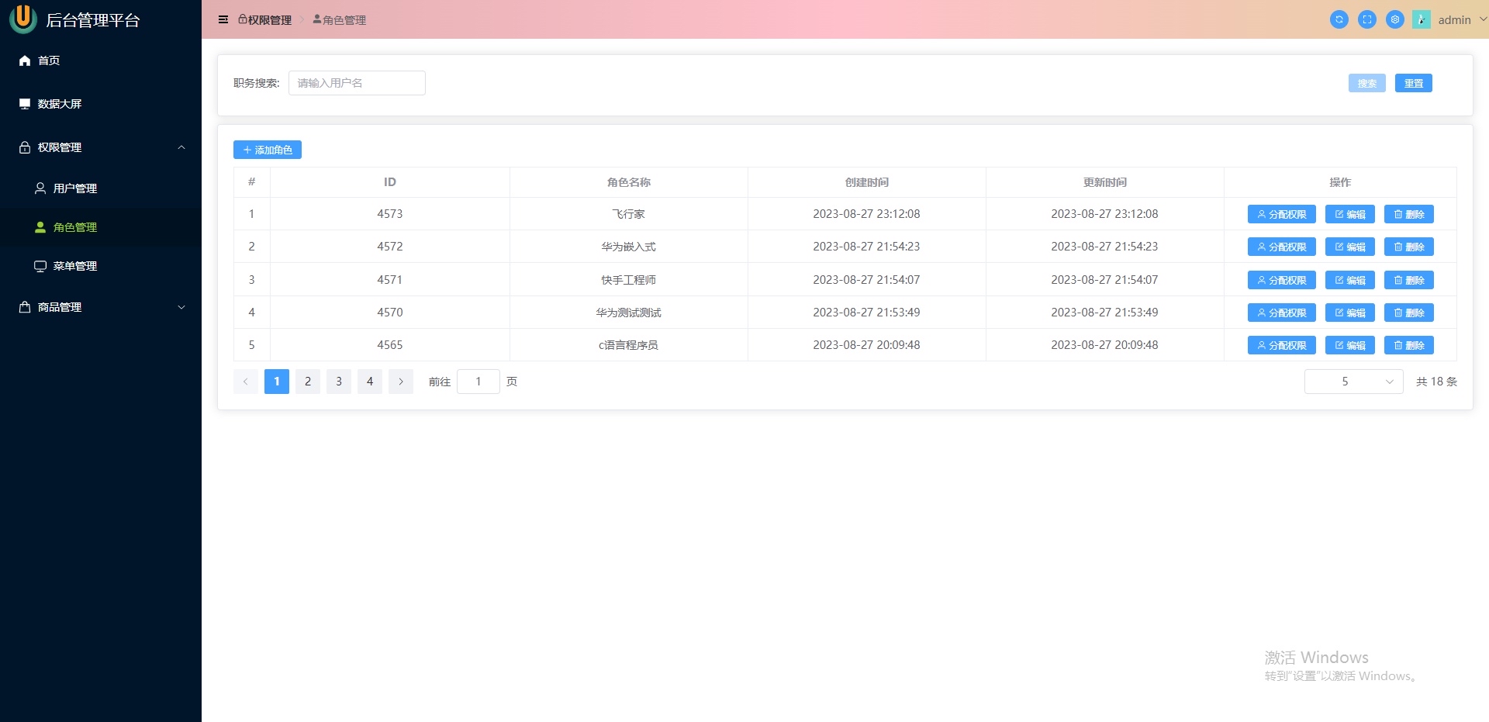Image resolution: width=1489 pixels, height=722 pixels.
Task: Click the 创建时间 column header
Action: click(x=867, y=182)
